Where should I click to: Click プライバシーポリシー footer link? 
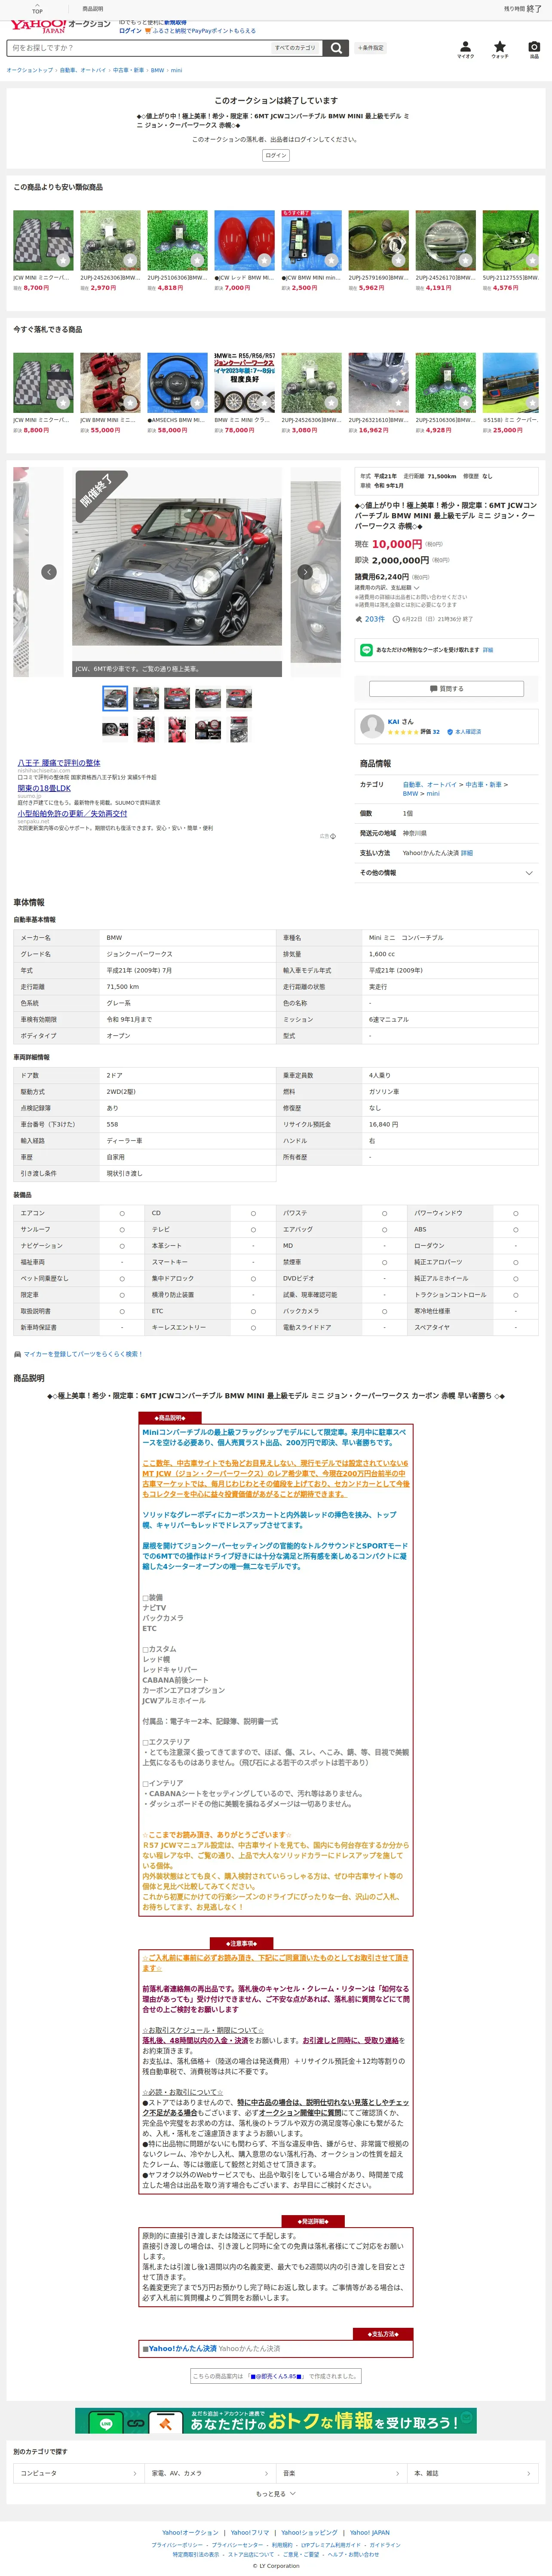[177, 2545]
